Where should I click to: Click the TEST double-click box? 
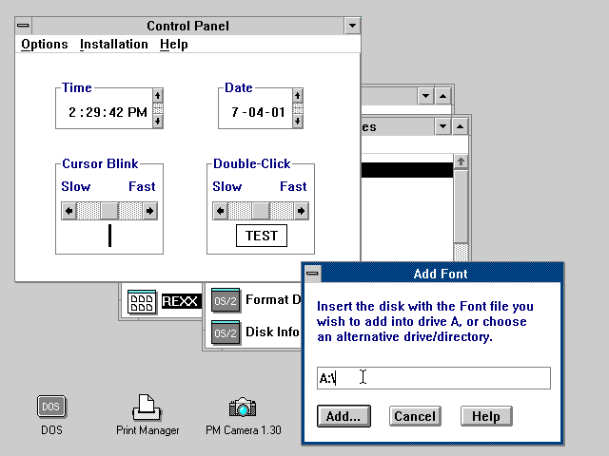[x=261, y=236]
